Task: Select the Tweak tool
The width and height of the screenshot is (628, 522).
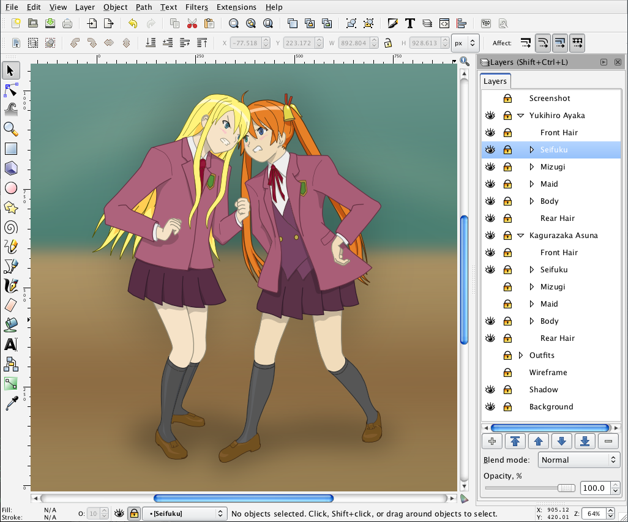Action: (10, 110)
